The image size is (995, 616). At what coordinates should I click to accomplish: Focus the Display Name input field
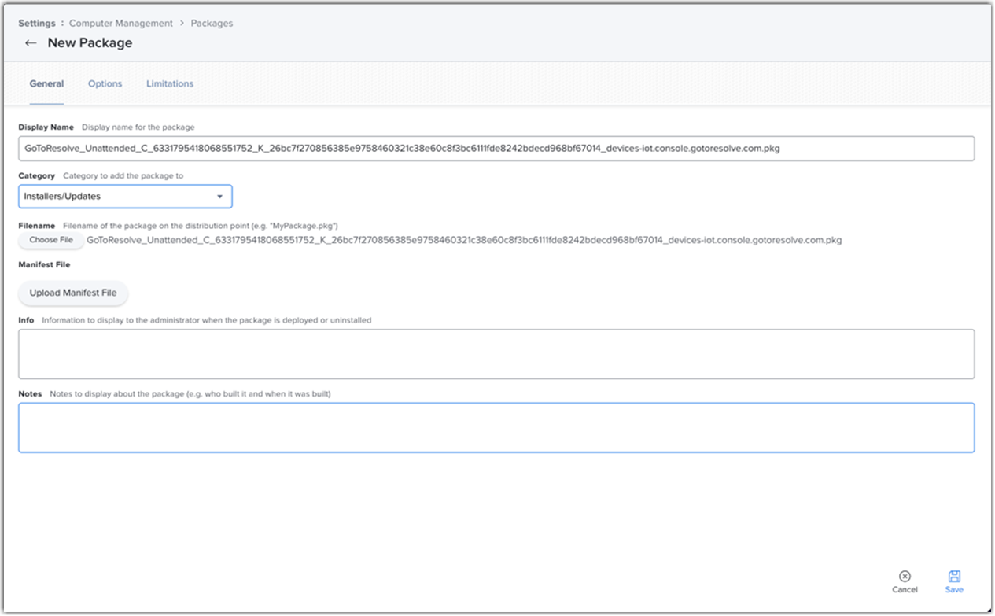(x=496, y=148)
